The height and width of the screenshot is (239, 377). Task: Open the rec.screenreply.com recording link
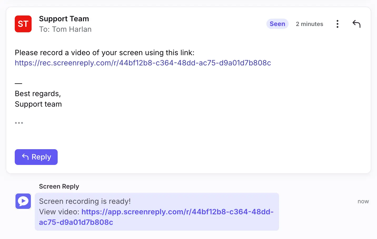[143, 63]
